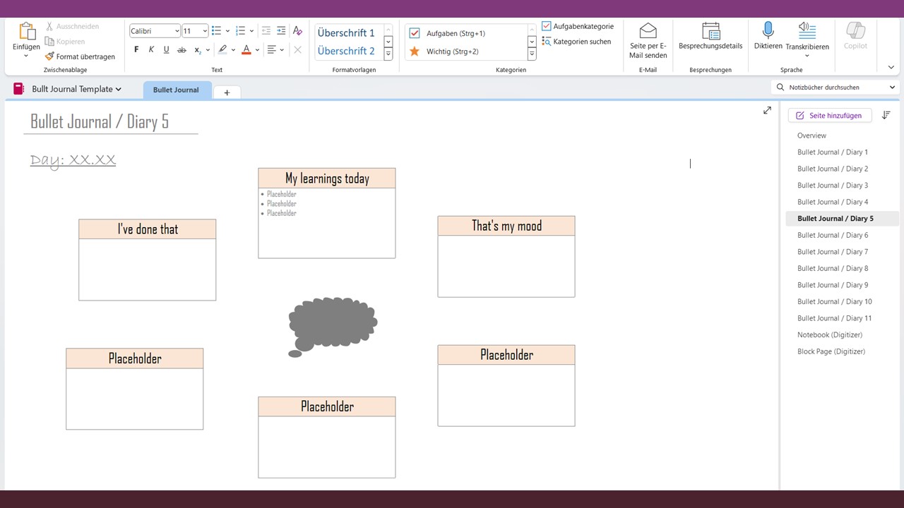
Task: Start Diktieren microphone
Action: click(x=768, y=37)
